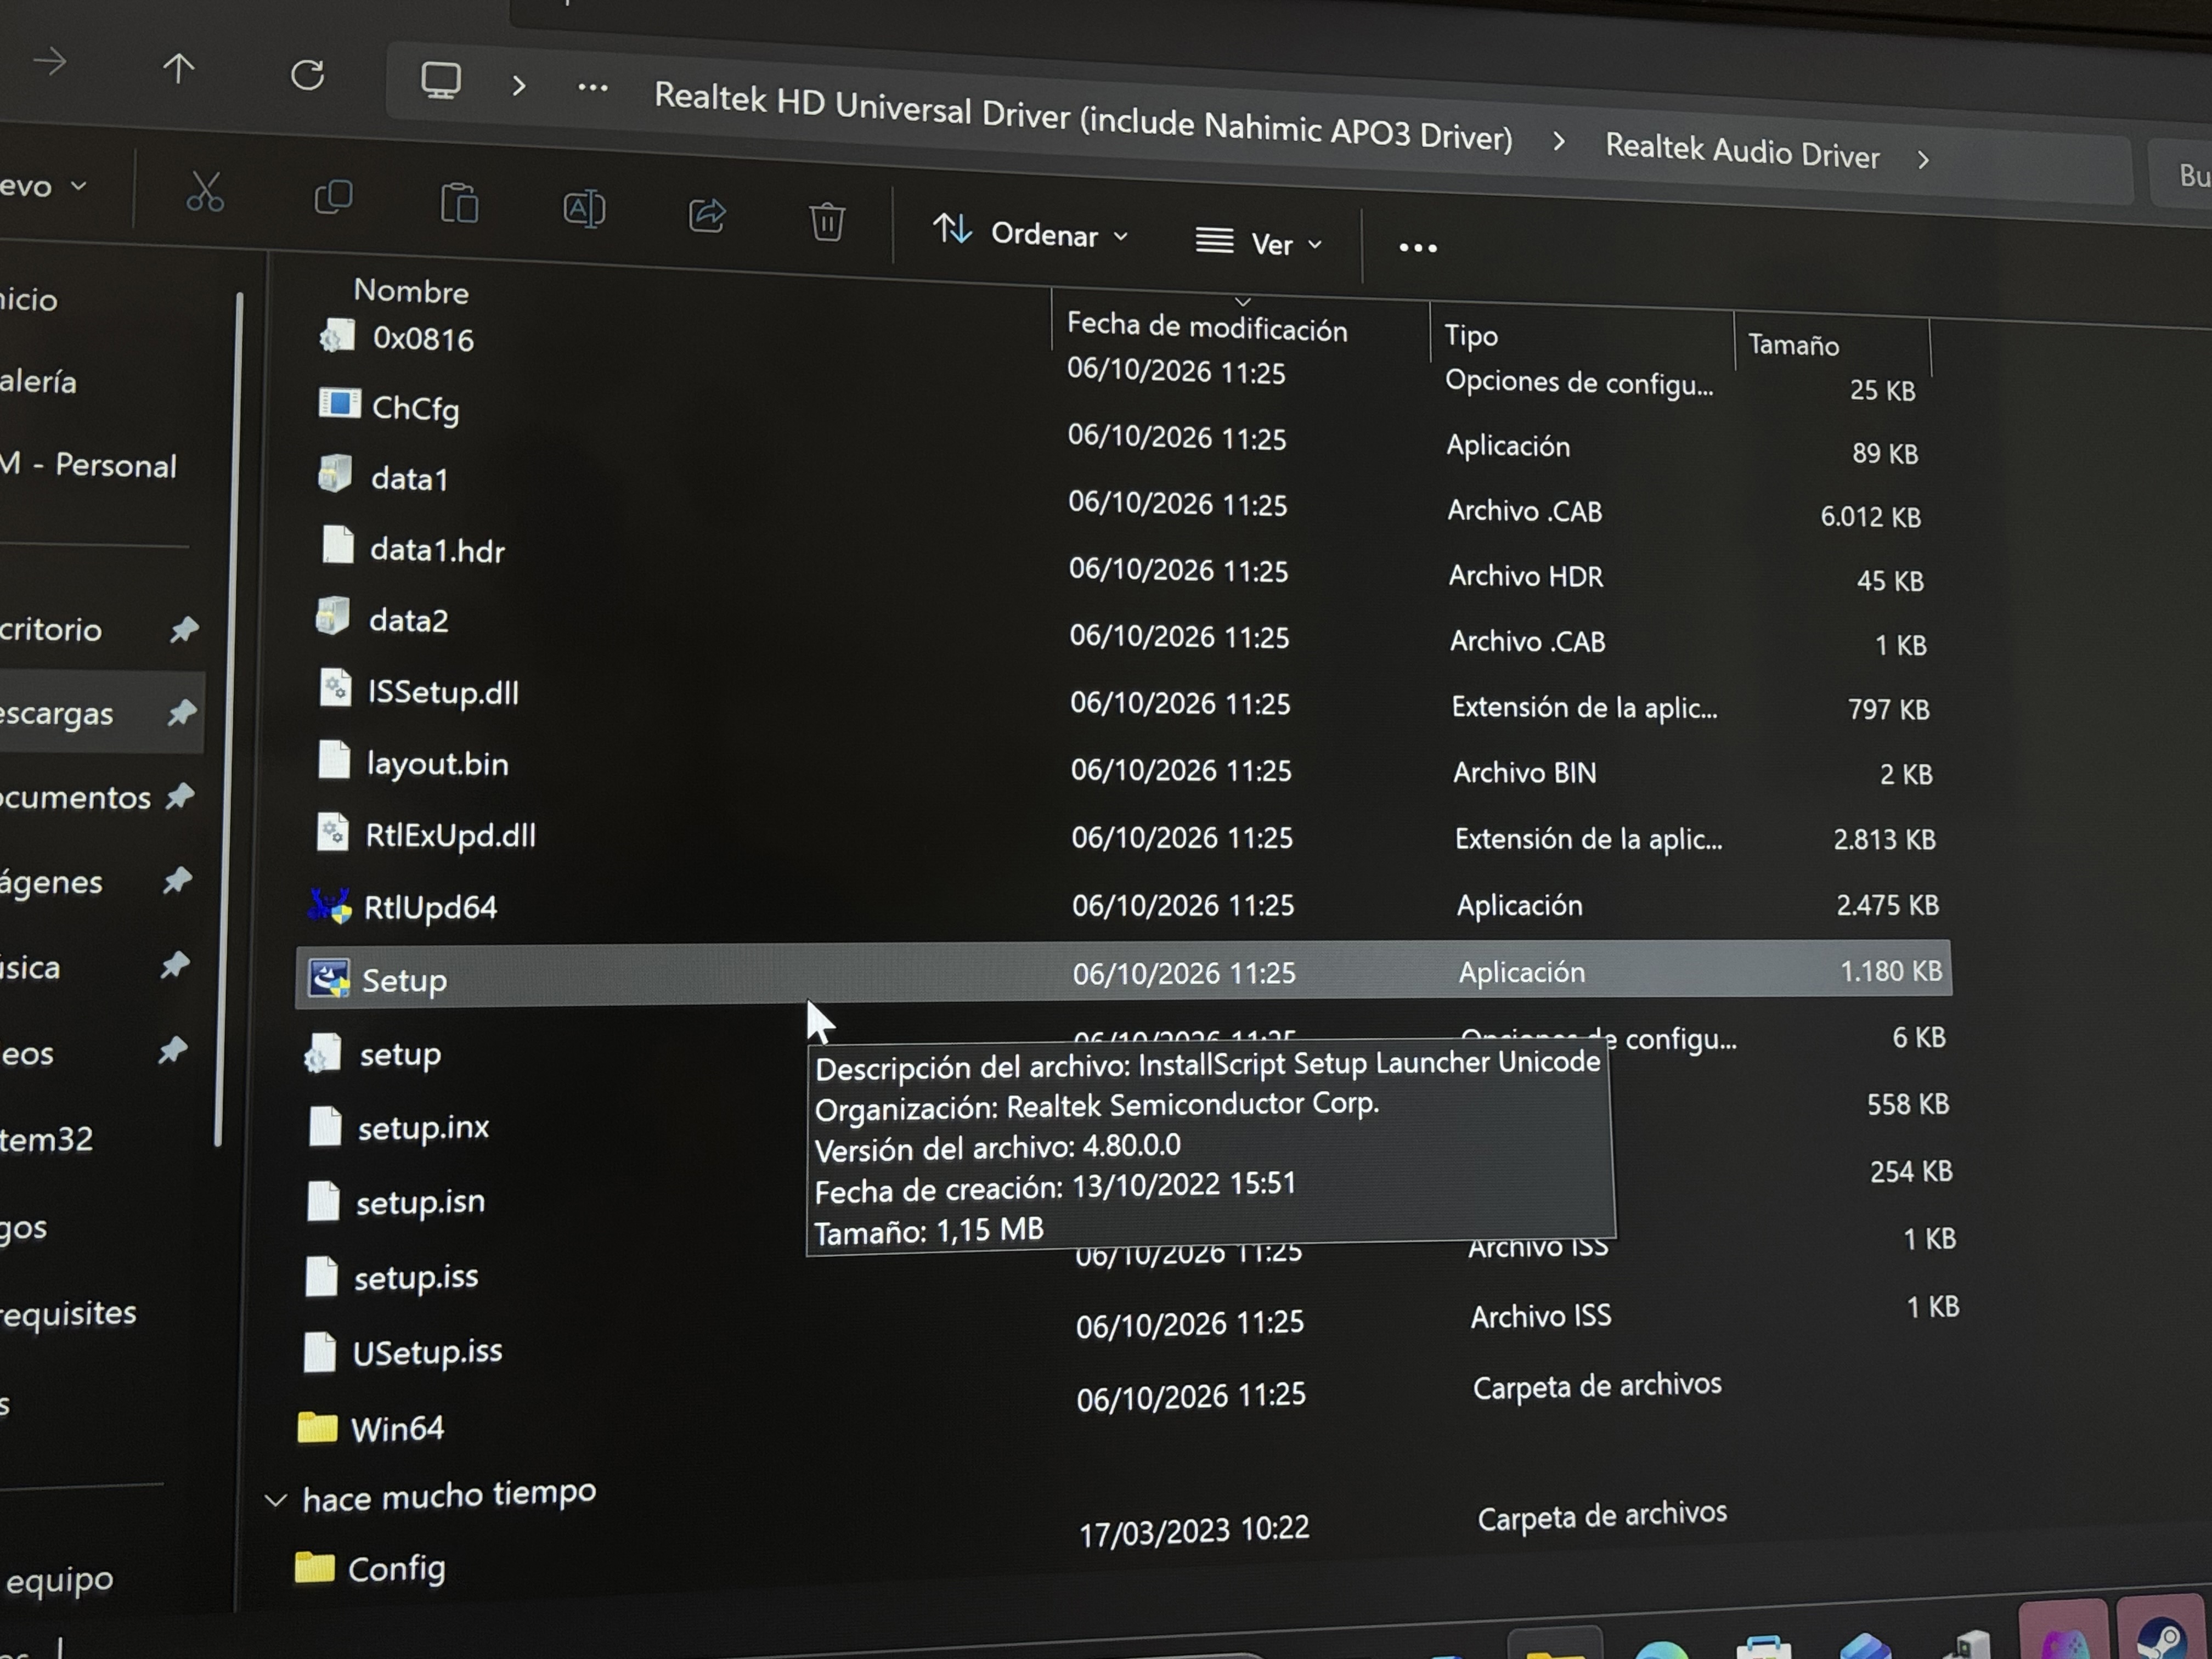Image resolution: width=2212 pixels, height=1659 pixels.
Task: Go up one folder level
Action: tap(179, 69)
